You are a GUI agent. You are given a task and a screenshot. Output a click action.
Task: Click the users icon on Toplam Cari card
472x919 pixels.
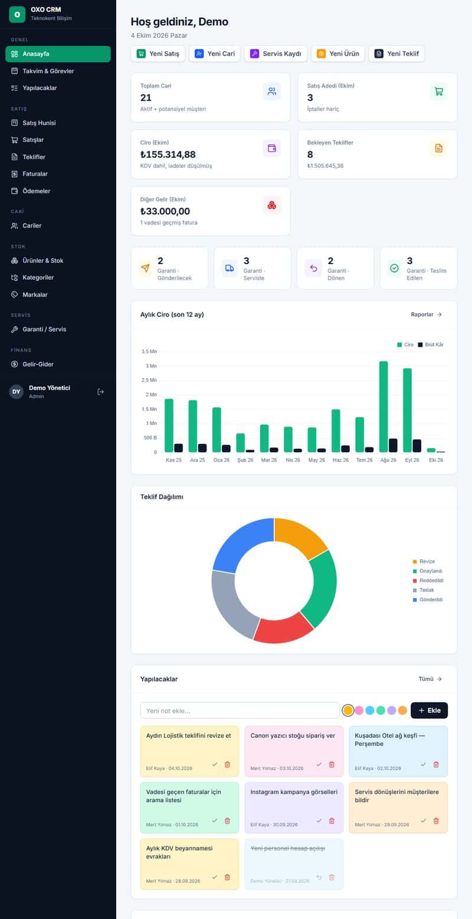(x=272, y=92)
